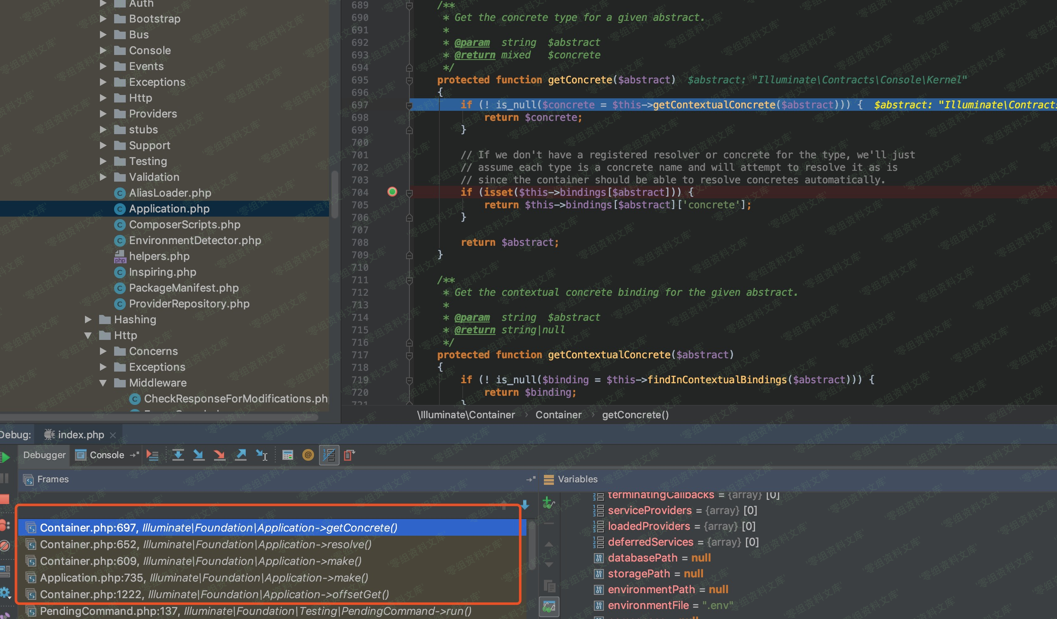Open the Evaluate Expression calculator icon
This screenshot has width=1057, height=619.
288,455
